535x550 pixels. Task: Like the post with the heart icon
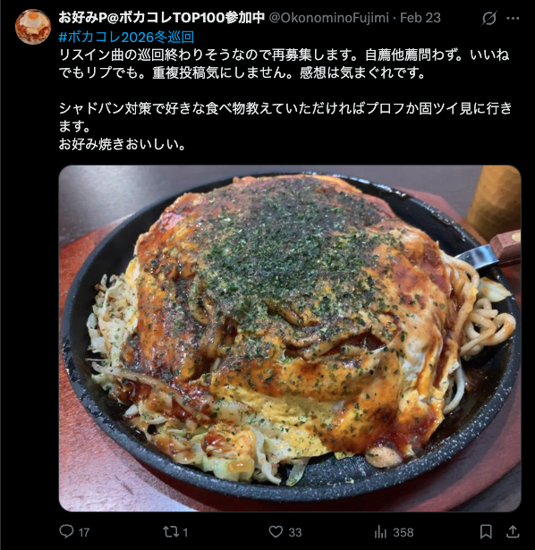tap(276, 531)
